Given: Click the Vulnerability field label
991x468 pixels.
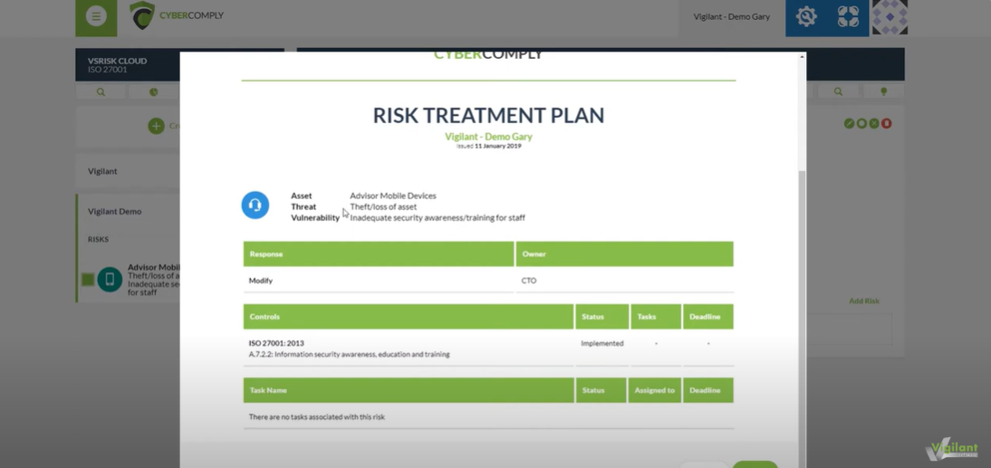Looking at the screenshot, I should point(314,218).
